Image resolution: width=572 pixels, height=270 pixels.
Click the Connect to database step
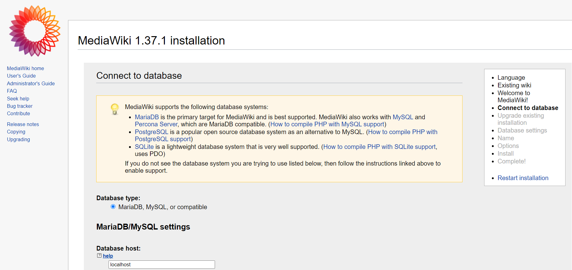point(528,108)
